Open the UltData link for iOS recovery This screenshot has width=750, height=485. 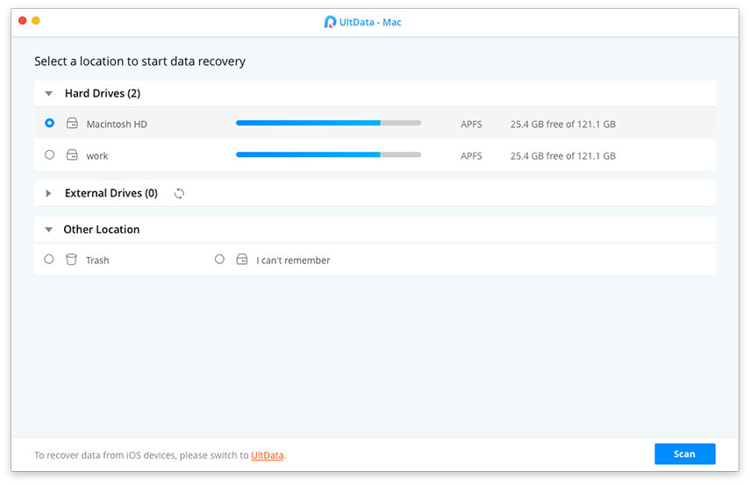pyautogui.click(x=268, y=455)
